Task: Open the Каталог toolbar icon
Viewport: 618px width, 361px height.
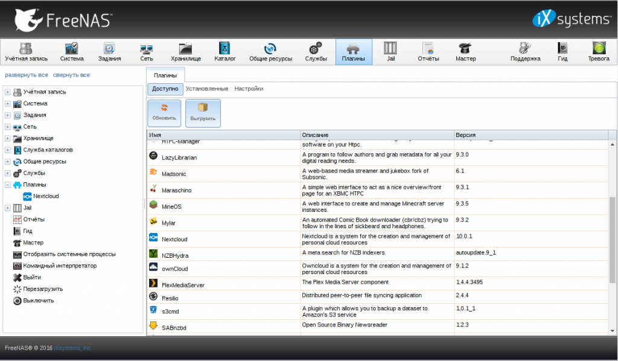Action: (225, 52)
